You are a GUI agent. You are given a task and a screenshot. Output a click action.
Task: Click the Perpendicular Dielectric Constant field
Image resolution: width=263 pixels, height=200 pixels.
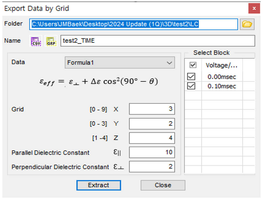pyautogui.click(x=152, y=167)
